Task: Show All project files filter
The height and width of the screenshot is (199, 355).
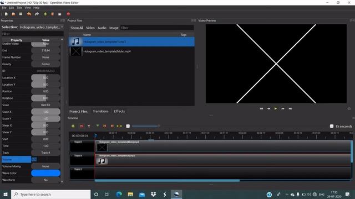Action: click(x=77, y=28)
